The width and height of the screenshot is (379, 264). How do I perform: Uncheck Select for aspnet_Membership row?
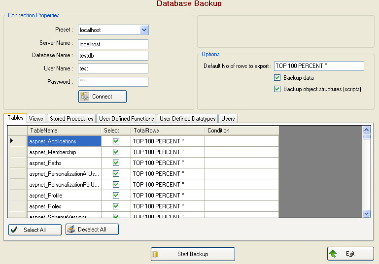coord(116,152)
